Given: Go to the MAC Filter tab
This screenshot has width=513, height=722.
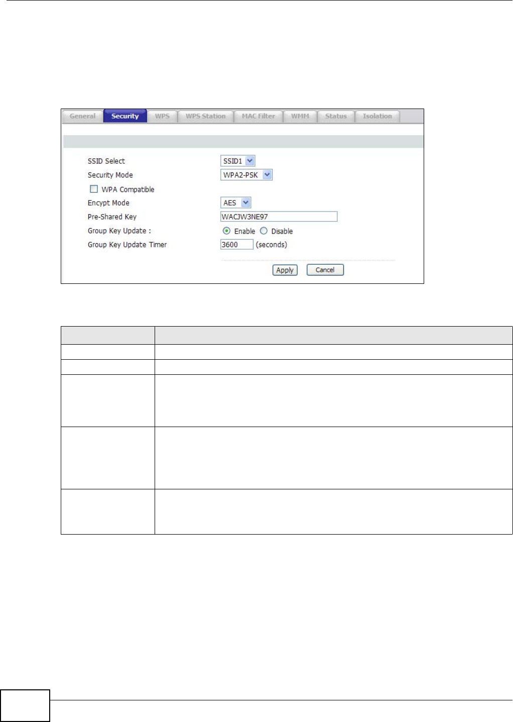Looking at the screenshot, I should [x=259, y=116].
